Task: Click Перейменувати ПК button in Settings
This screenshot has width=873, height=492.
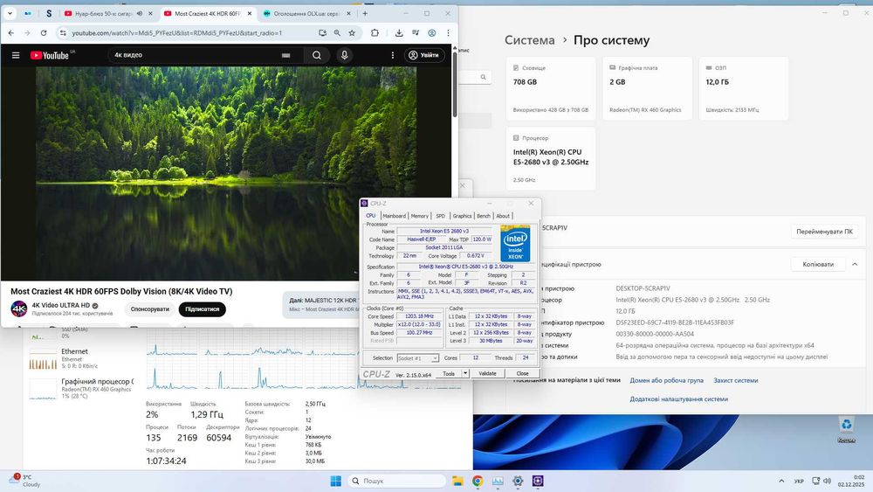Action: [x=824, y=232]
